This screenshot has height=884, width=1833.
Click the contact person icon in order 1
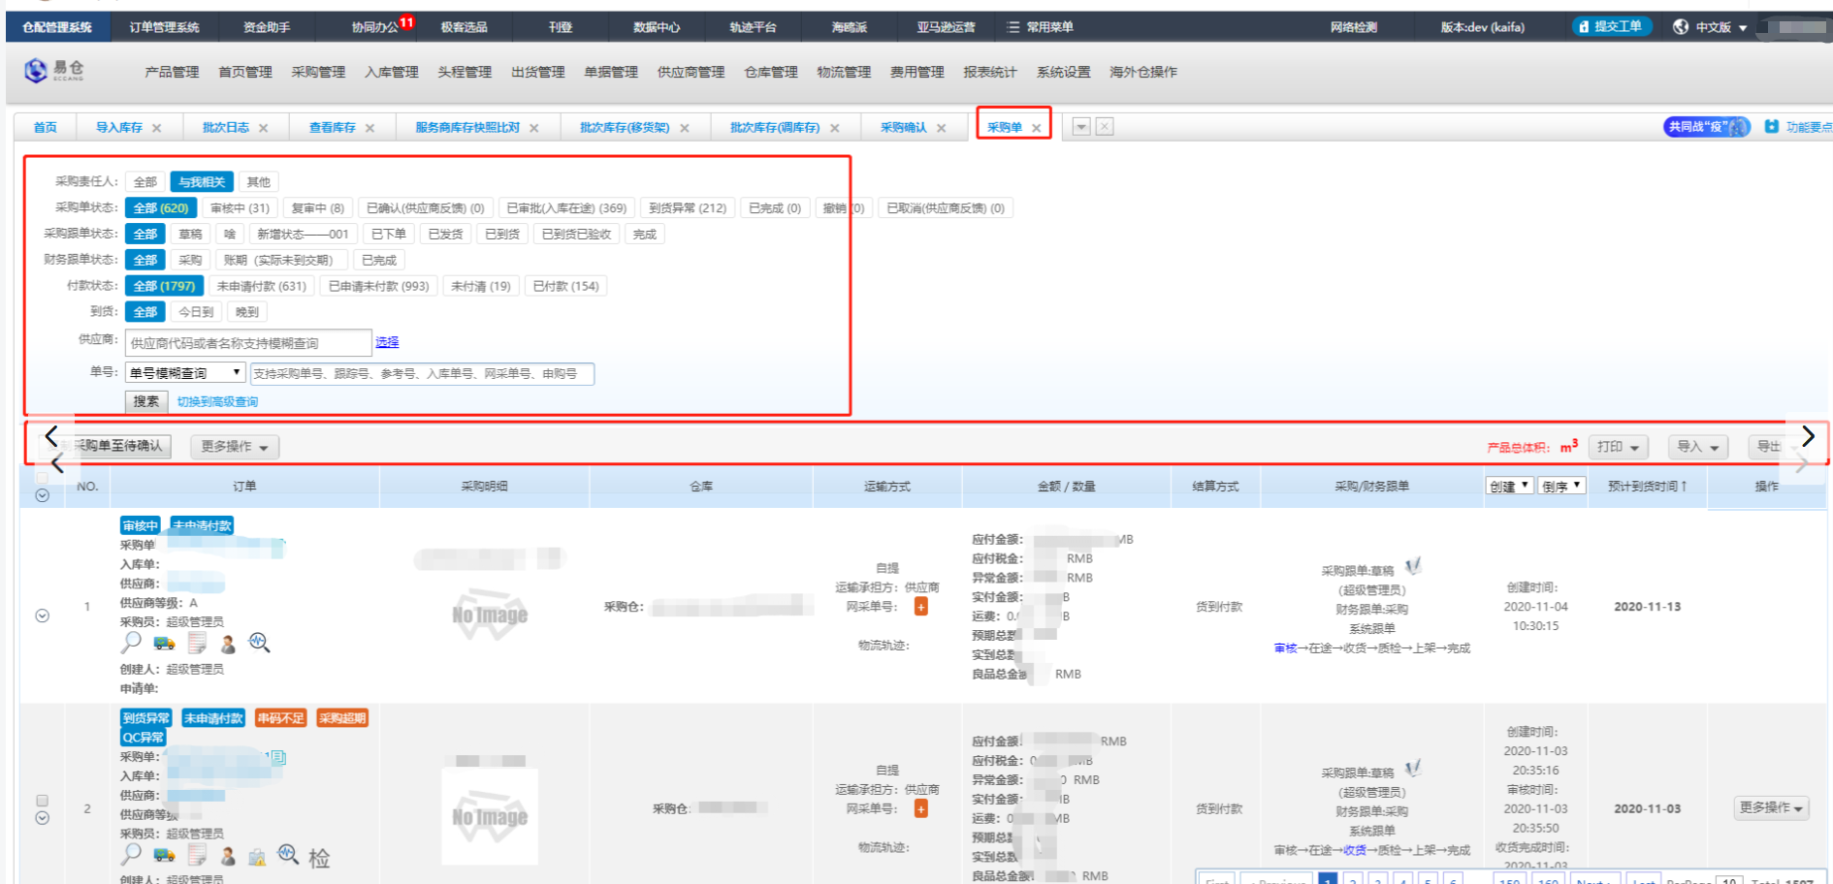click(x=228, y=642)
